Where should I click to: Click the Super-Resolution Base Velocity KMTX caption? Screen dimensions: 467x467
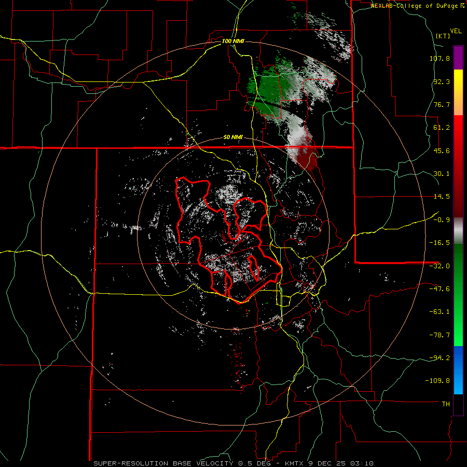[x=233, y=463]
